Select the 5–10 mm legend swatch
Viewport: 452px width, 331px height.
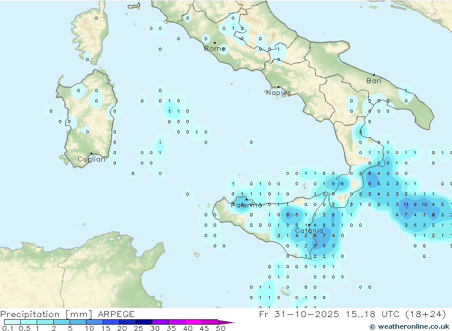coord(78,322)
